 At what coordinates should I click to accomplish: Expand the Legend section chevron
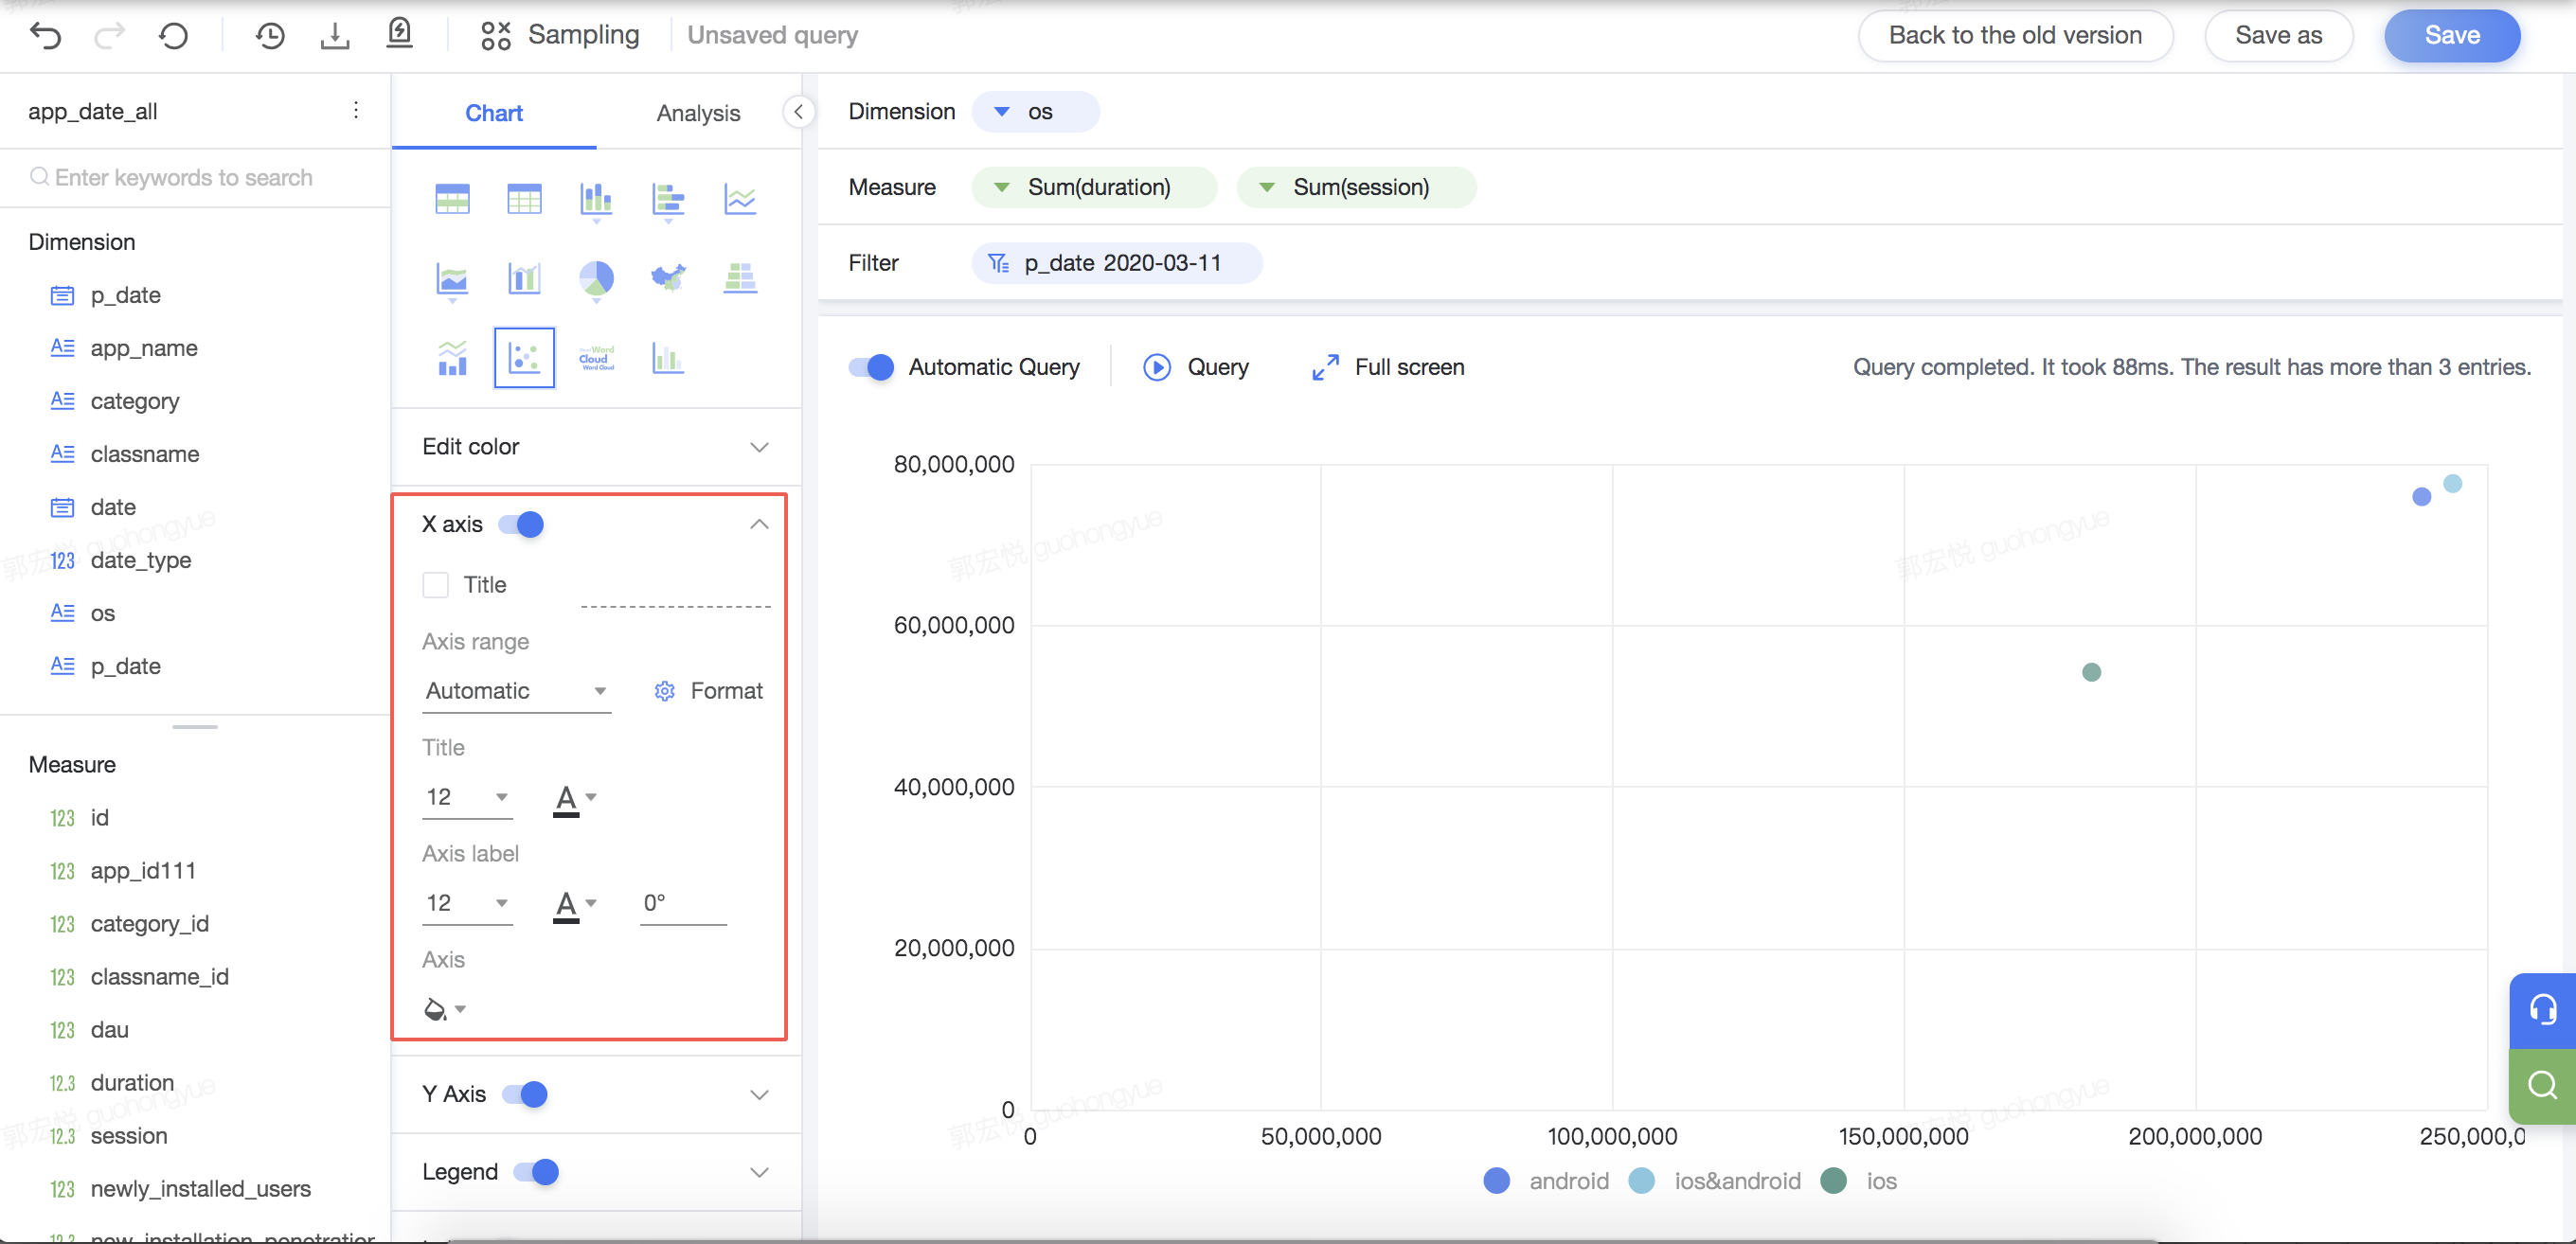pyautogui.click(x=759, y=1171)
